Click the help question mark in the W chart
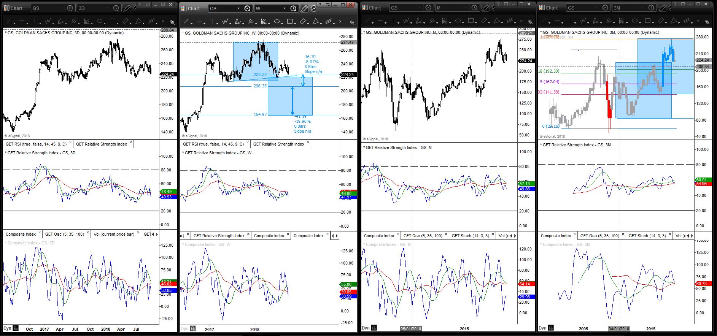 [x=320, y=5]
